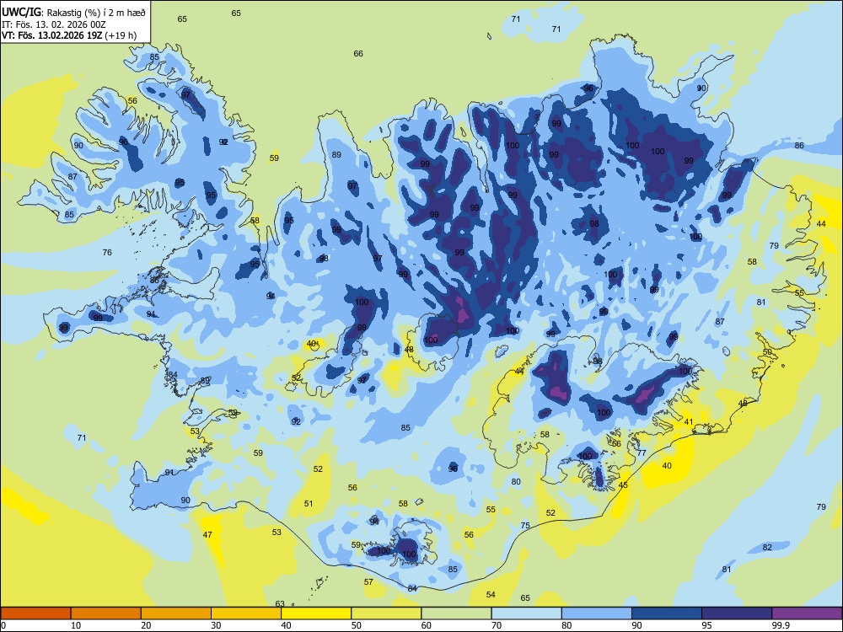Click the amber 30–40 legend swatch
The height and width of the screenshot is (632, 843).
point(246,613)
